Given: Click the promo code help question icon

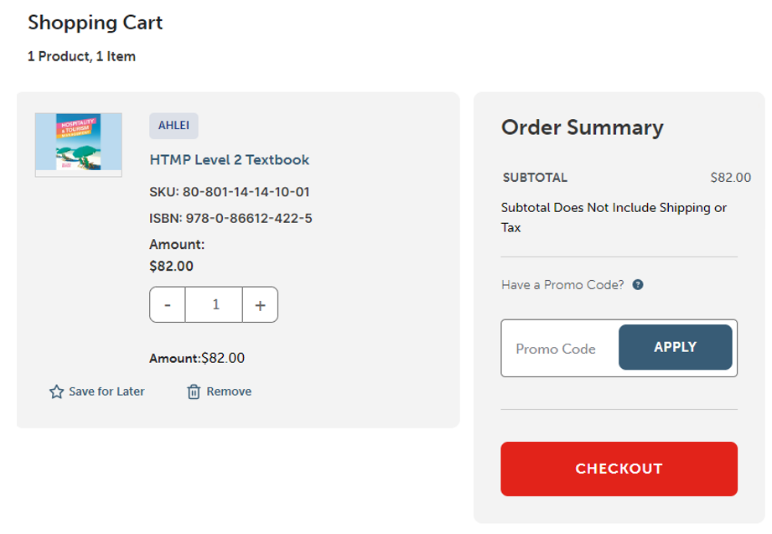Looking at the screenshot, I should click(x=638, y=285).
